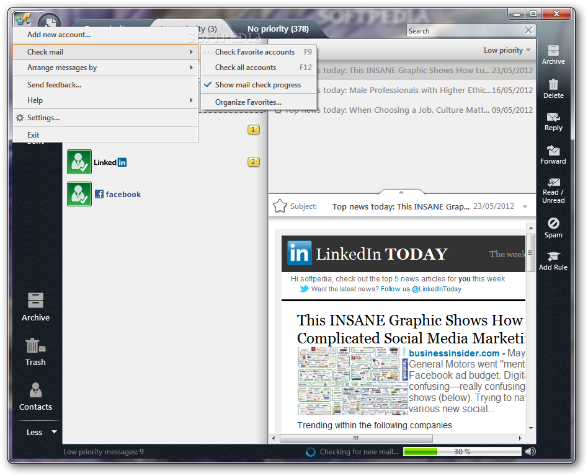This screenshot has width=588, height=476.
Task: Expand message header details arrow
Action: [x=525, y=206]
